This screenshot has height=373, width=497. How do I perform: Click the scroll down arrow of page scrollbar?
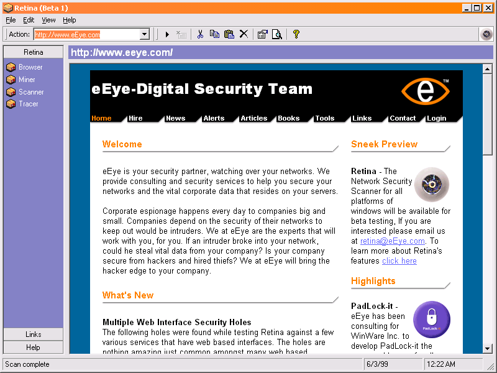point(487,349)
